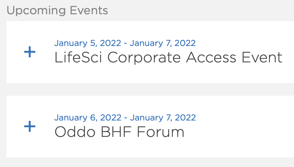Screen dimensions: 294x167
Task: Click the date-range dash in the Oddo event
Action: click(x=126, y=118)
